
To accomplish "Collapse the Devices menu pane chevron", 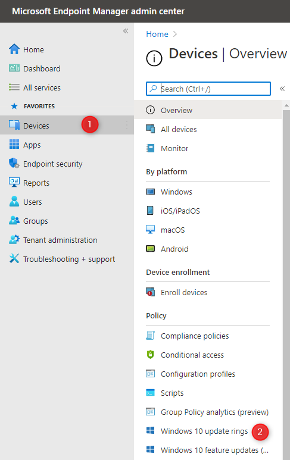I will [282, 89].
